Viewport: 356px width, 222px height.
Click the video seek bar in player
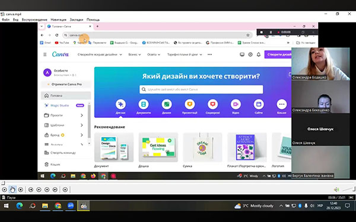tap(178, 182)
